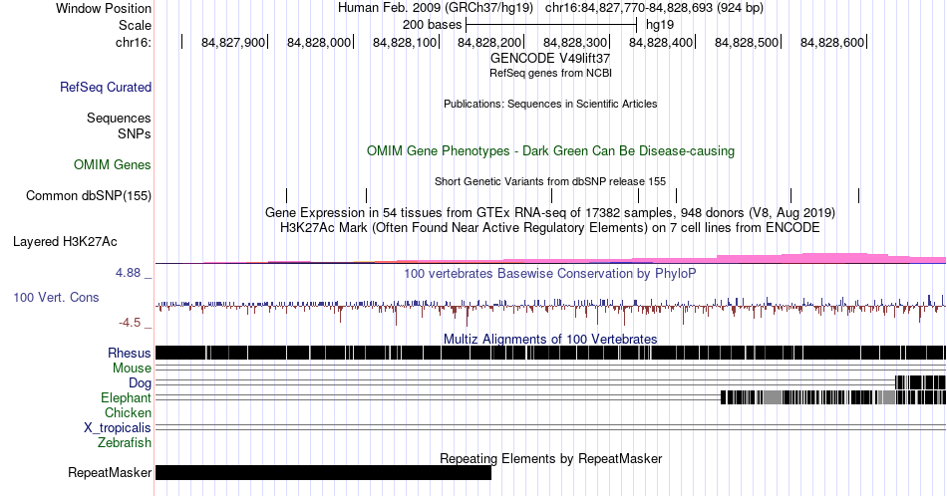Click the first dbSNP variant tick mark
Screen dimensions: 947x496
point(287,195)
